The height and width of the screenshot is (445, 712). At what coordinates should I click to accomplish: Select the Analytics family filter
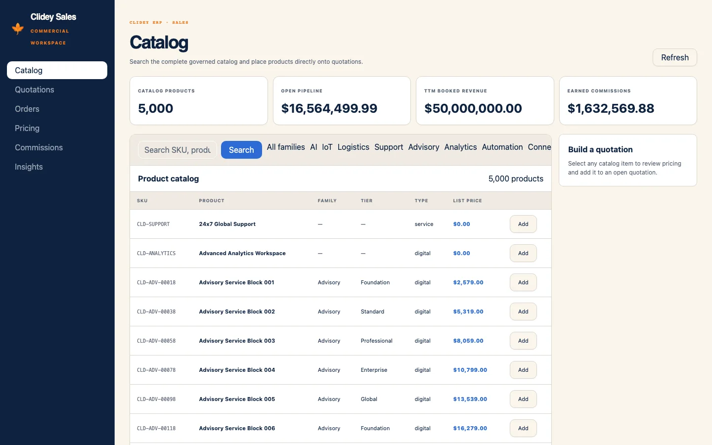(461, 147)
